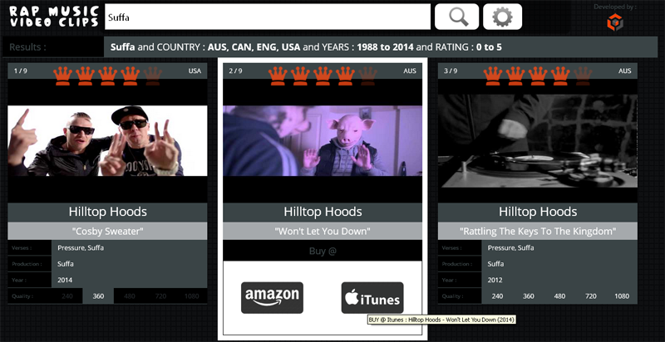Image resolution: width=665 pixels, height=342 pixels.
Task: Select 360 quality for Rattling The Keys
Action: click(x=529, y=296)
